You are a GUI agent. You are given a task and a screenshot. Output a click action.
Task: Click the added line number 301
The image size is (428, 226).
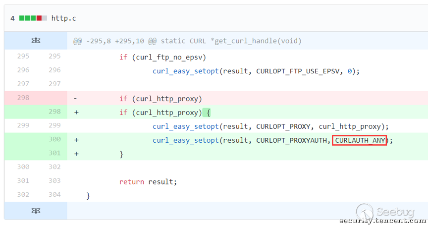54,153
